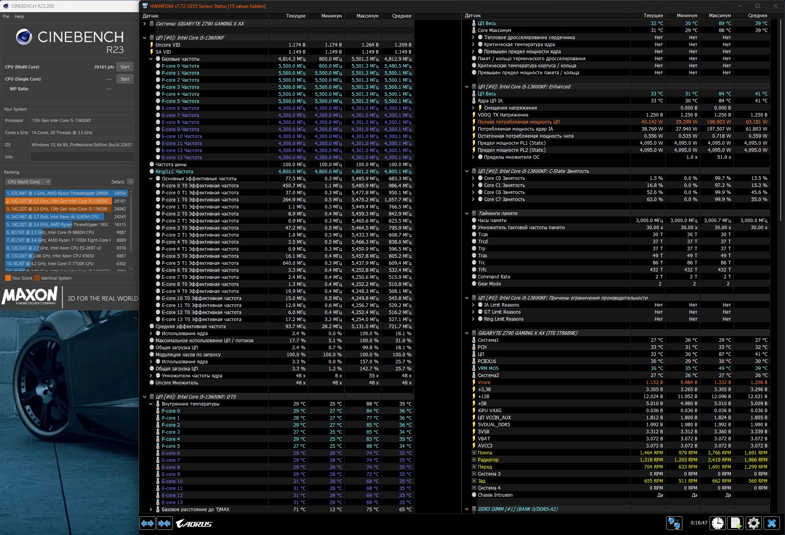This screenshot has height=535, width=785.
Task: Click the blue X close sensors icon
Action: click(x=772, y=523)
